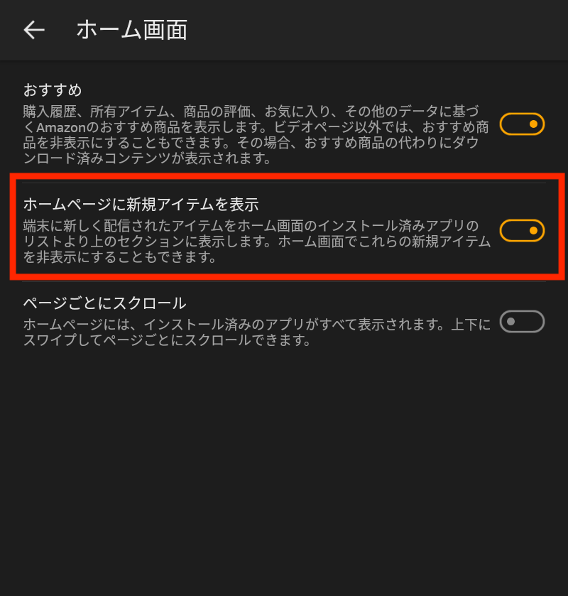Disable the ホームページに新規アイテムを表示 toggle
Viewport: 568px width, 596px height.
point(522,230)
